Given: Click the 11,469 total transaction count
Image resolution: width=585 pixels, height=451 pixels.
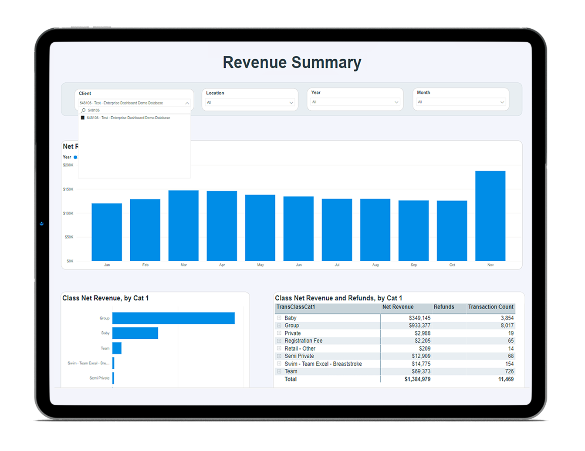Looking at the screenshot, I should 506,380.
